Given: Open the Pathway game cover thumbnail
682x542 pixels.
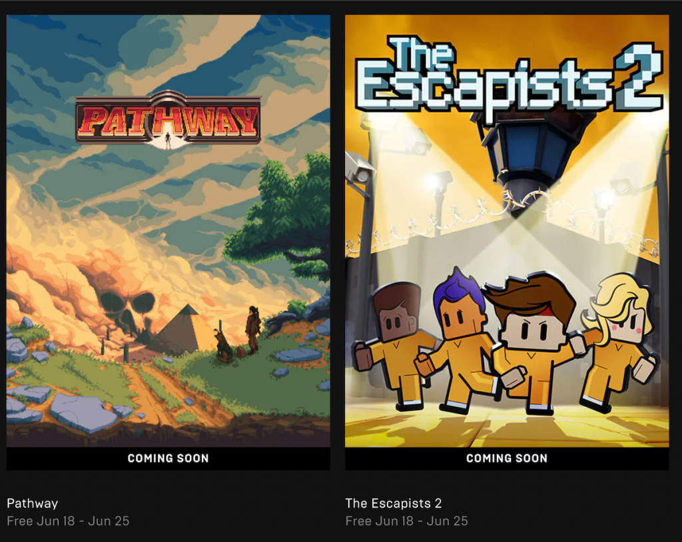Looking at the screenshot, I should [x=169, y=231].
